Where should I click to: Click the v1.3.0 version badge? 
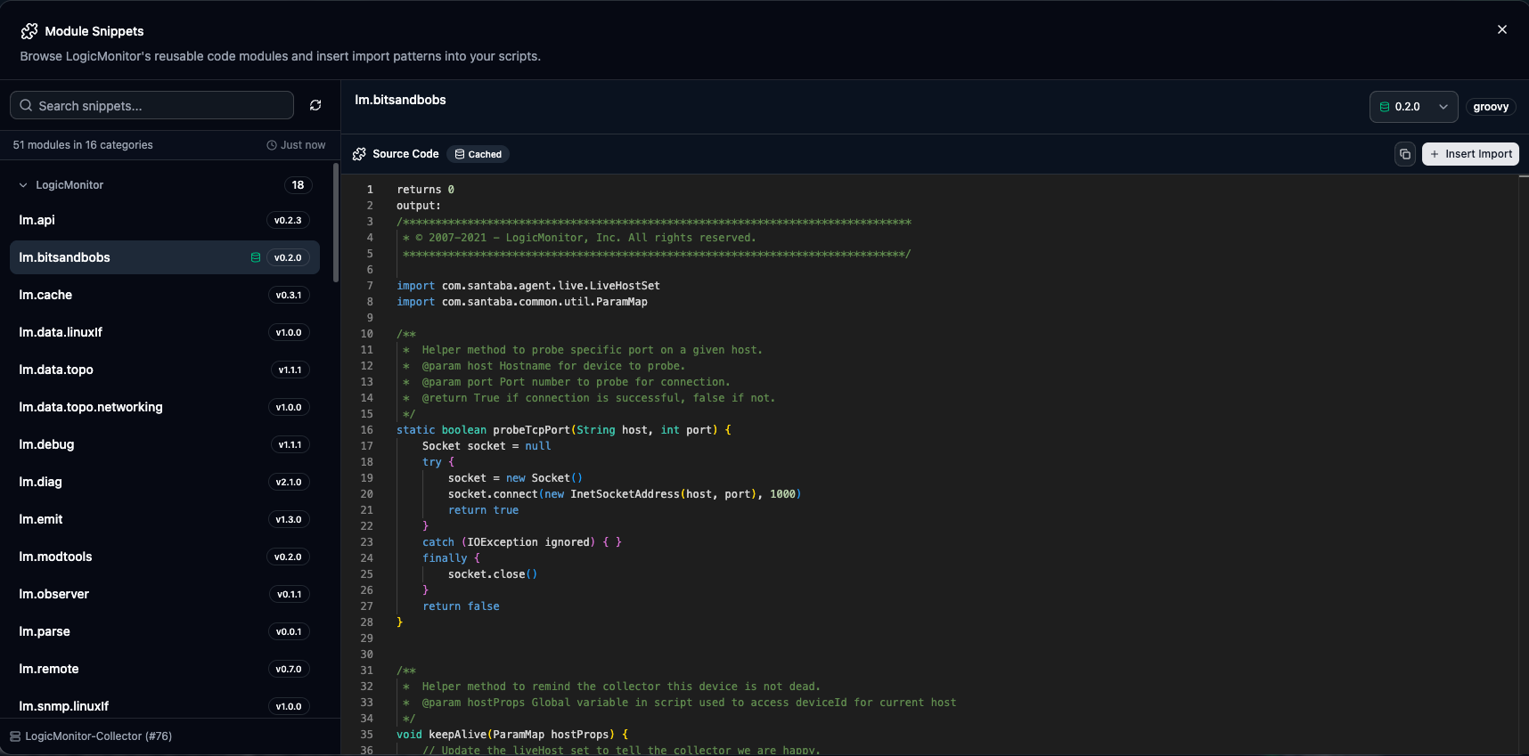coord(289,519)
